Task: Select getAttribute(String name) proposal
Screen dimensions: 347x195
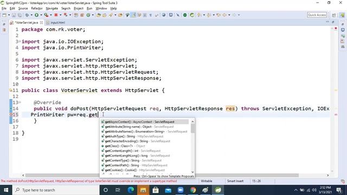Action: point(145,127)
